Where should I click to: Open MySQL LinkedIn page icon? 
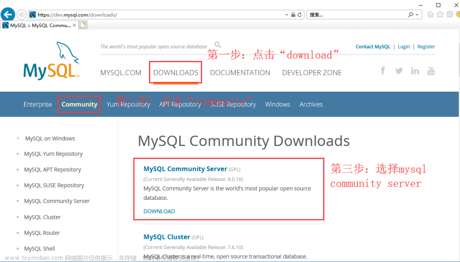(415, 71)
